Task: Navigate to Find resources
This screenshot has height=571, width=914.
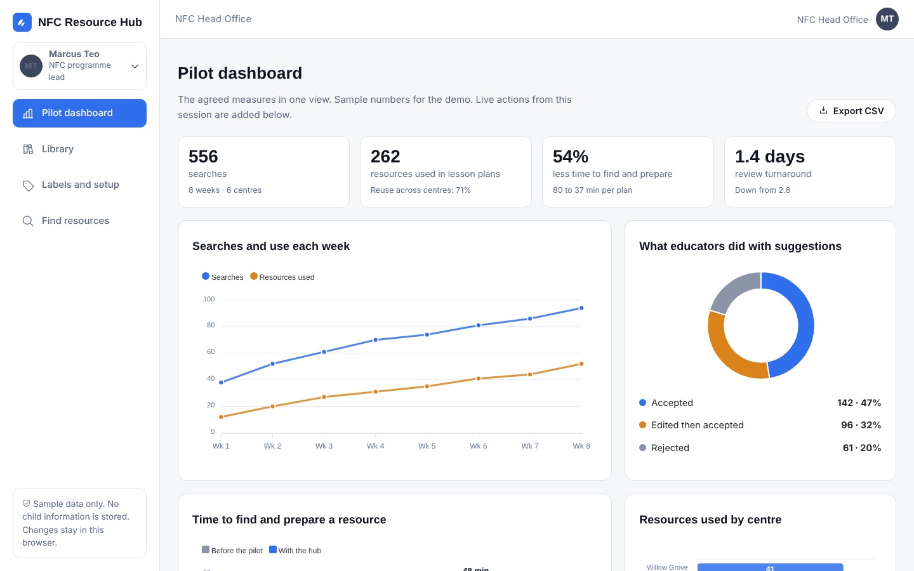Action: click(x=79, y=221)
